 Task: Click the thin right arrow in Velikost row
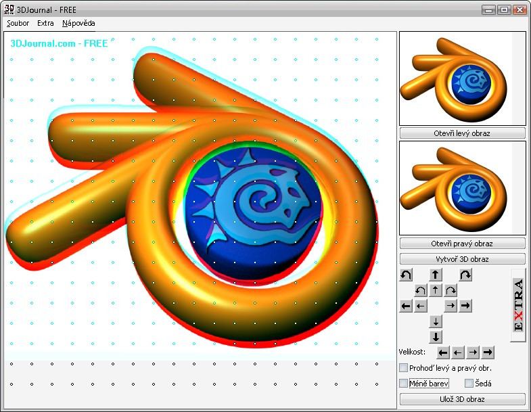[473, 352]
